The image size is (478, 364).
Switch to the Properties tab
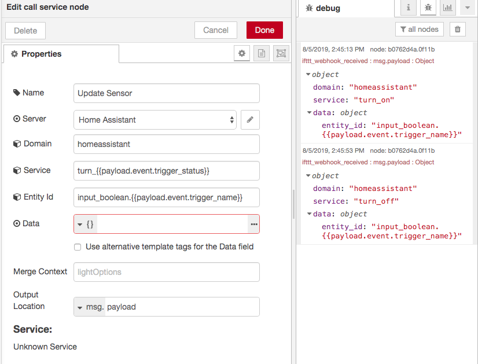tap(39, 53)
